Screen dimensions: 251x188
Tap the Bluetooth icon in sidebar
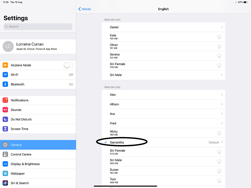pyautogui.click(x=5, y=84)
